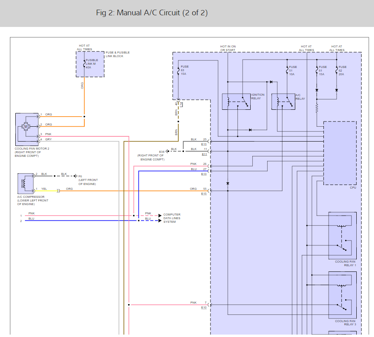Image resolution: width=374 pixels, height=337 pixels.
Task: Click the F6 ground symbol
Action: point(76,176)
